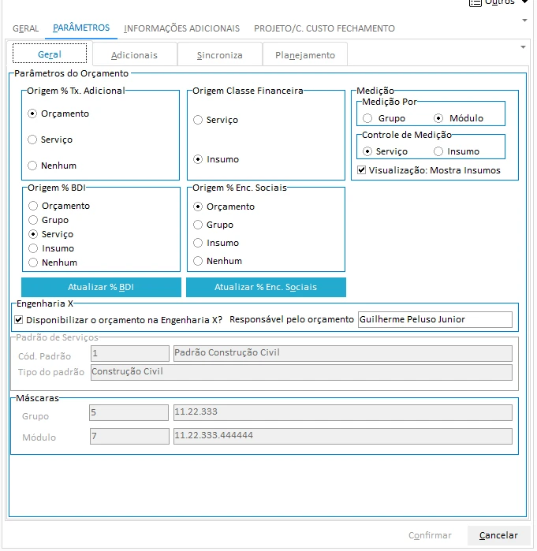Click the Grupo mask length field
Image resolution: width=537 pixels, height=551 pixels.
[x=129, y=412]
